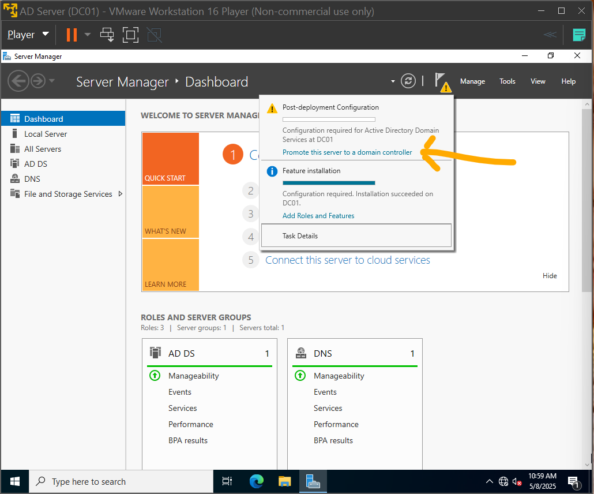The image size is (594, 494).
Task: Open BPA results in the DNS tile
Action: (x=333, y=440)
